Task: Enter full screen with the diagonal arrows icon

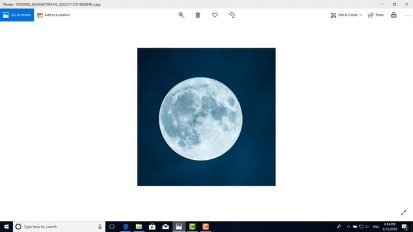Action: [x=403, y=213]
